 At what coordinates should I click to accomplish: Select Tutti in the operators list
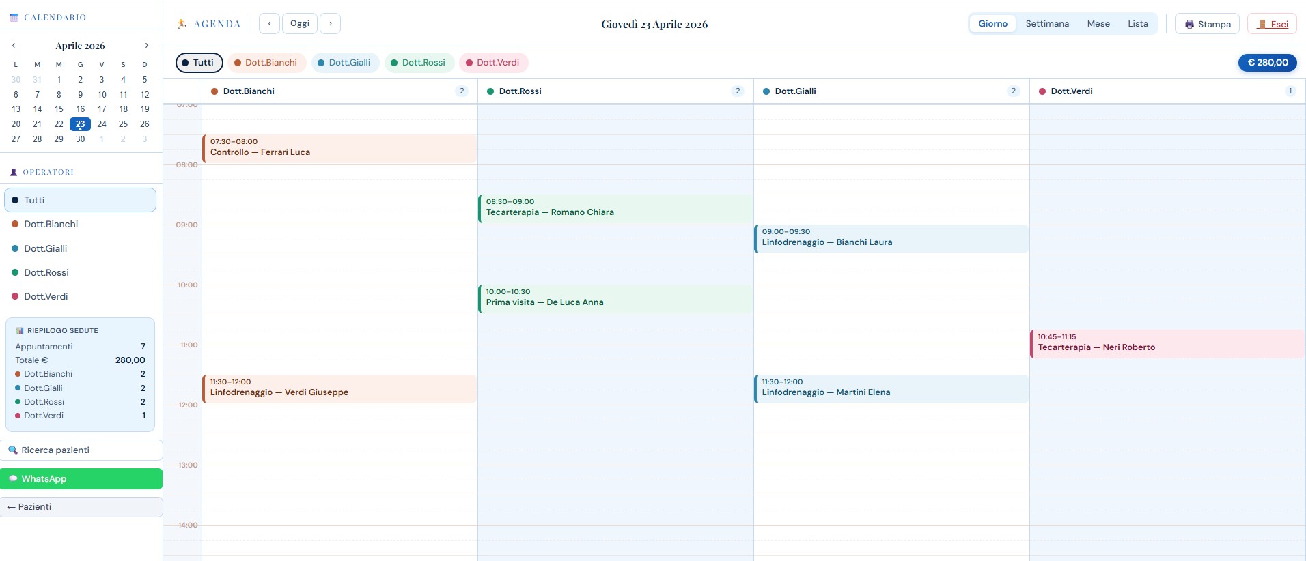80,200
